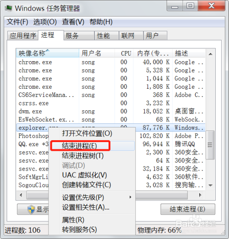Select the chrome.exe row using 1,044 K
This screenshot has width=229, height=239.
pos(111,79)
